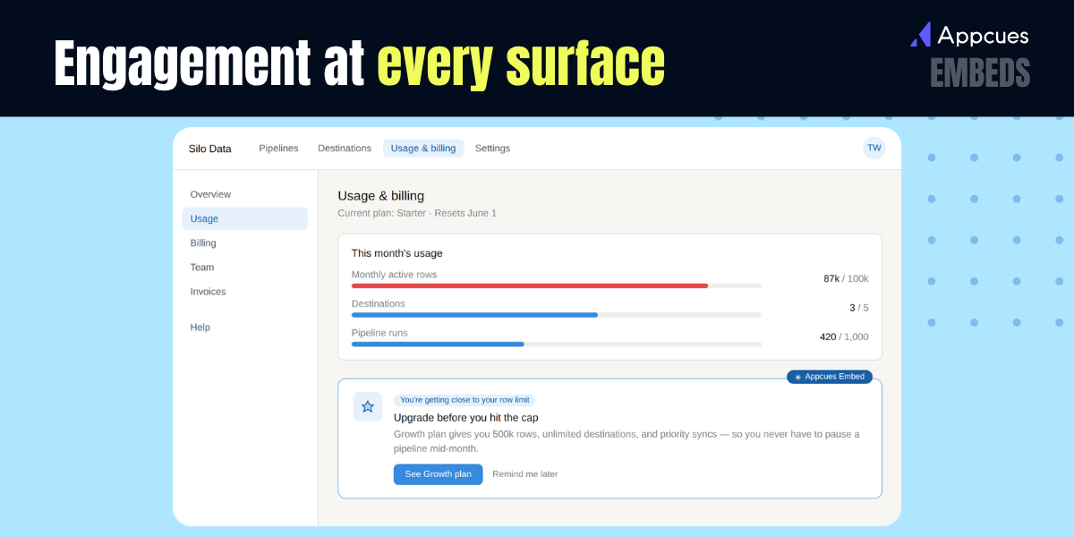
Task: Open the Destinations tab
Action: pyautogui.click(x=345, y=149)
